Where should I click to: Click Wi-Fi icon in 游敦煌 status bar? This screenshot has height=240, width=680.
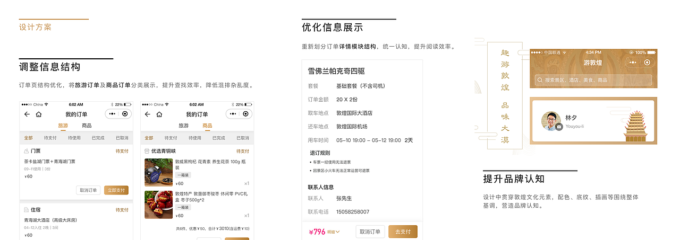pos(564,52)
